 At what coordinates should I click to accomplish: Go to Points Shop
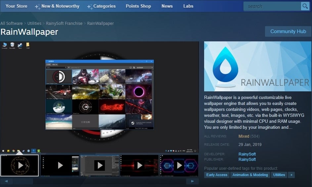click(138, 6)
